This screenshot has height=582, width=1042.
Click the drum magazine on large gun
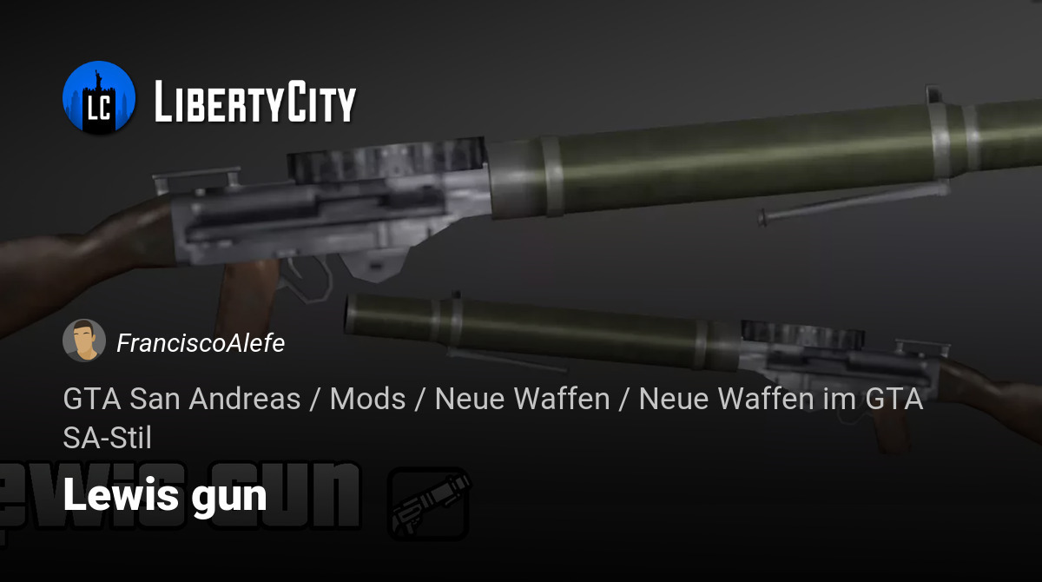[387, 161]
